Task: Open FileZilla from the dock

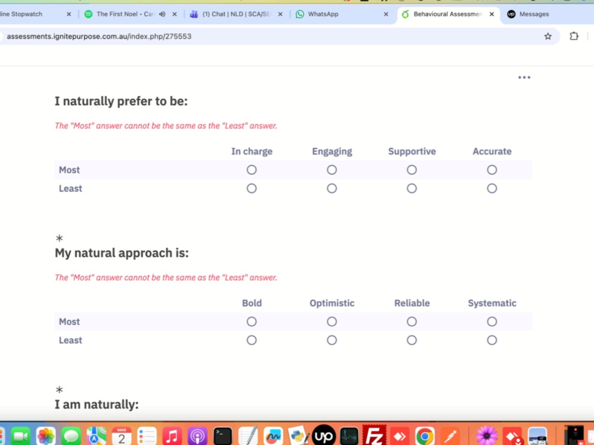Action: tap(374, 436)
